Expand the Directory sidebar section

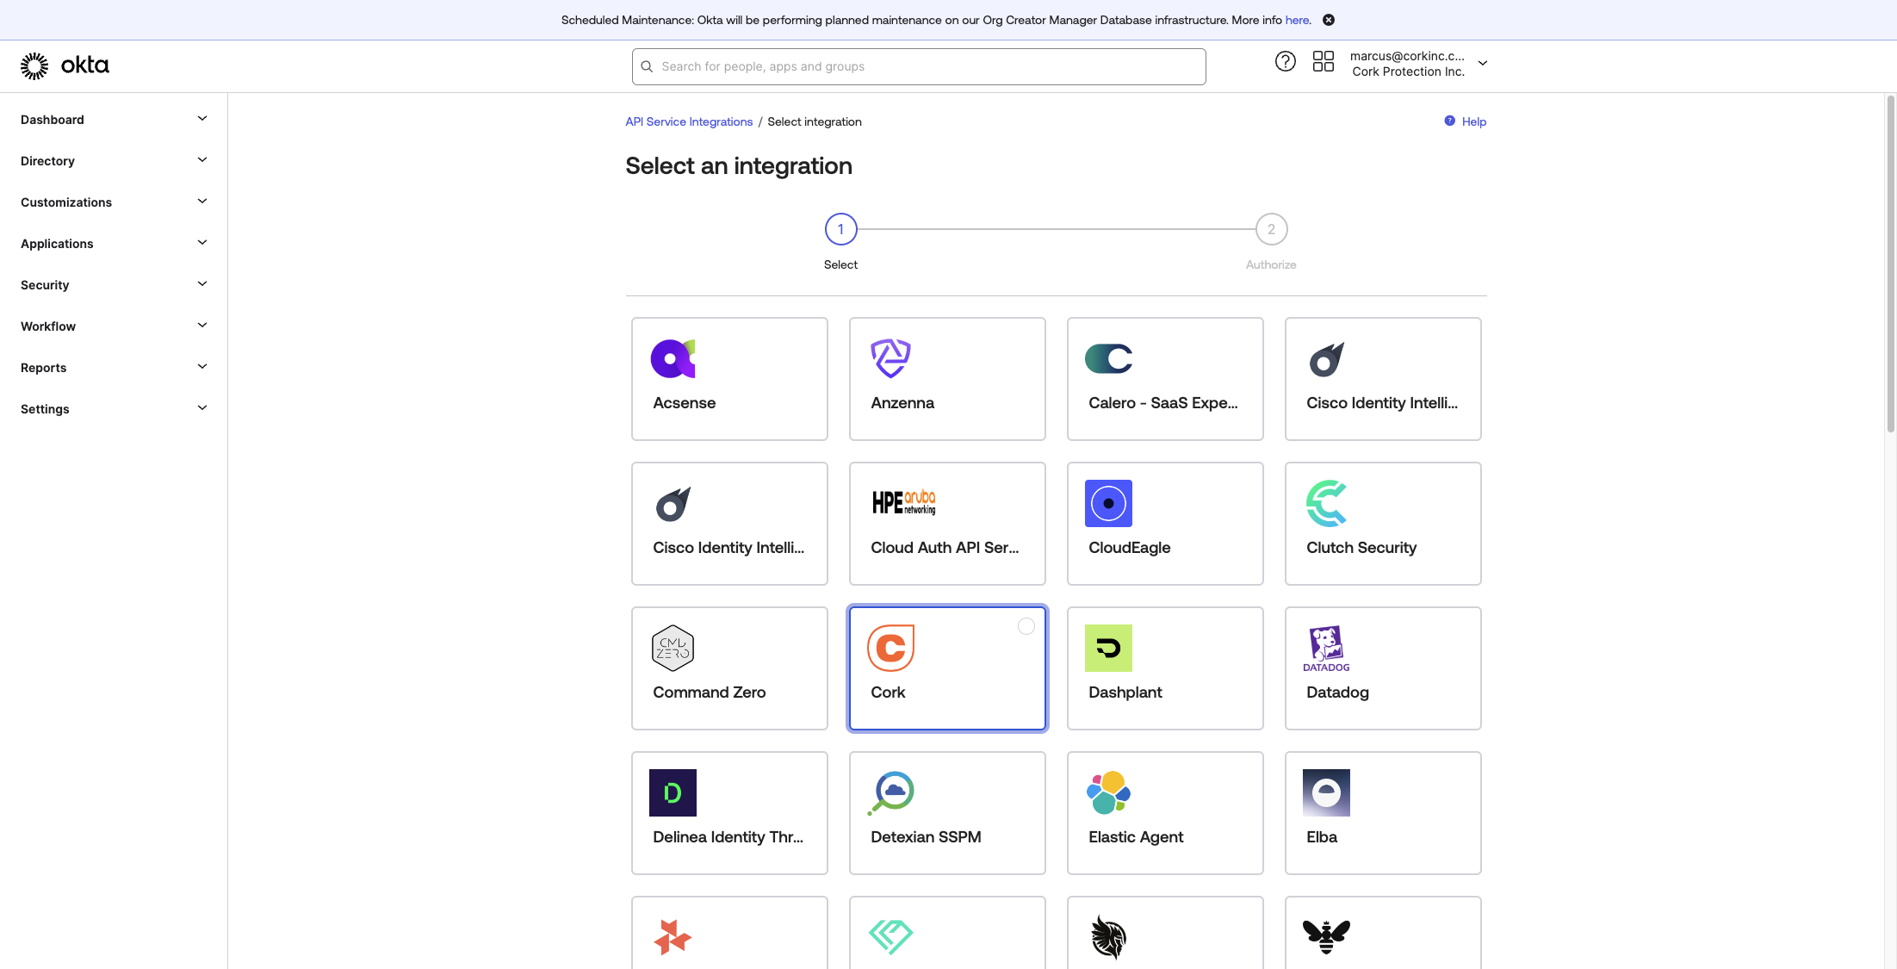[x=114, y=161]
